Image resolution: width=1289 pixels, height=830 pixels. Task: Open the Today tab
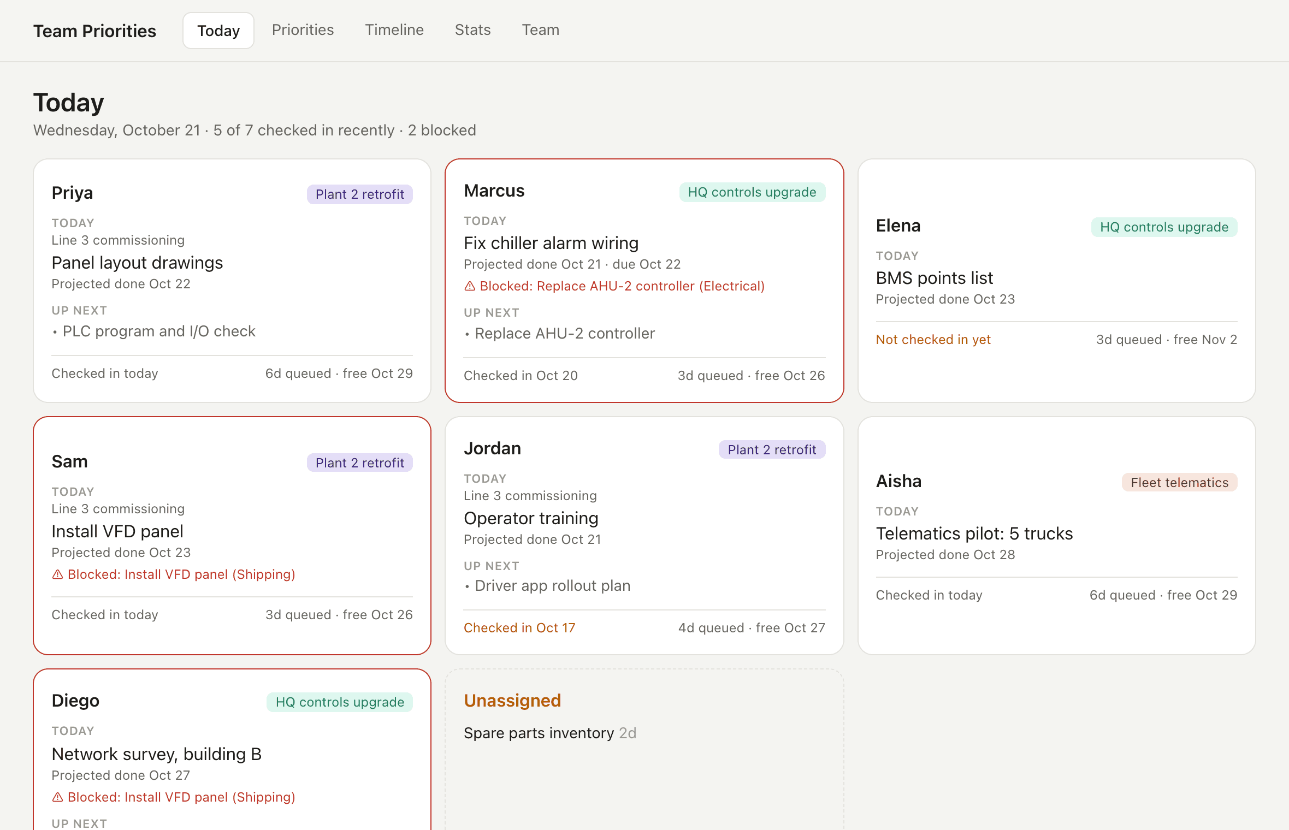[218, 31]
